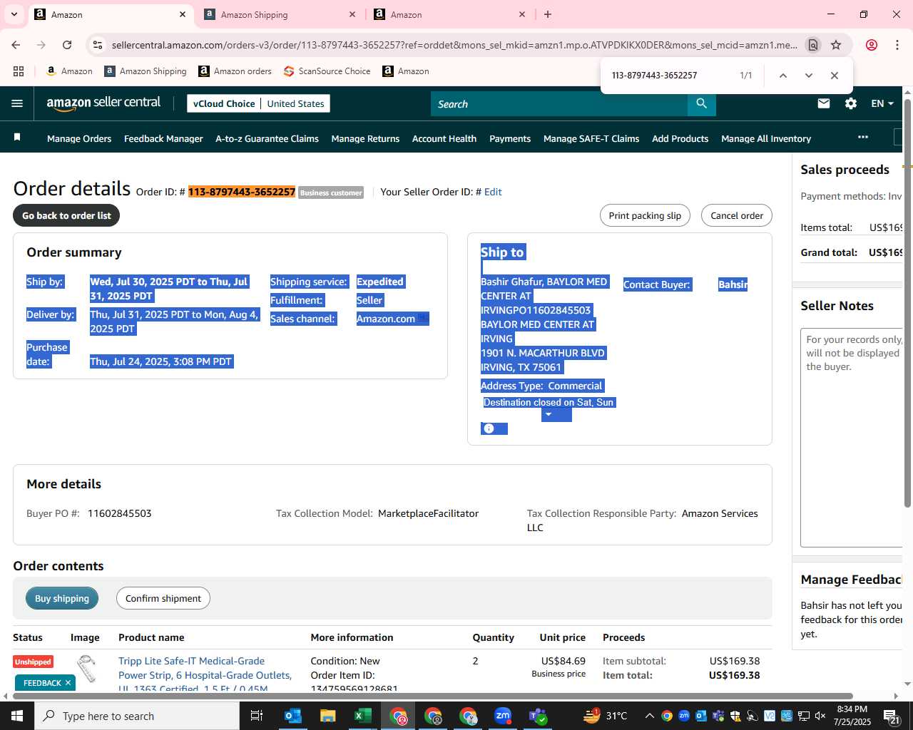Open the three-dots overflow in the navigation bar
913x730 pixels.
point(863,137)
